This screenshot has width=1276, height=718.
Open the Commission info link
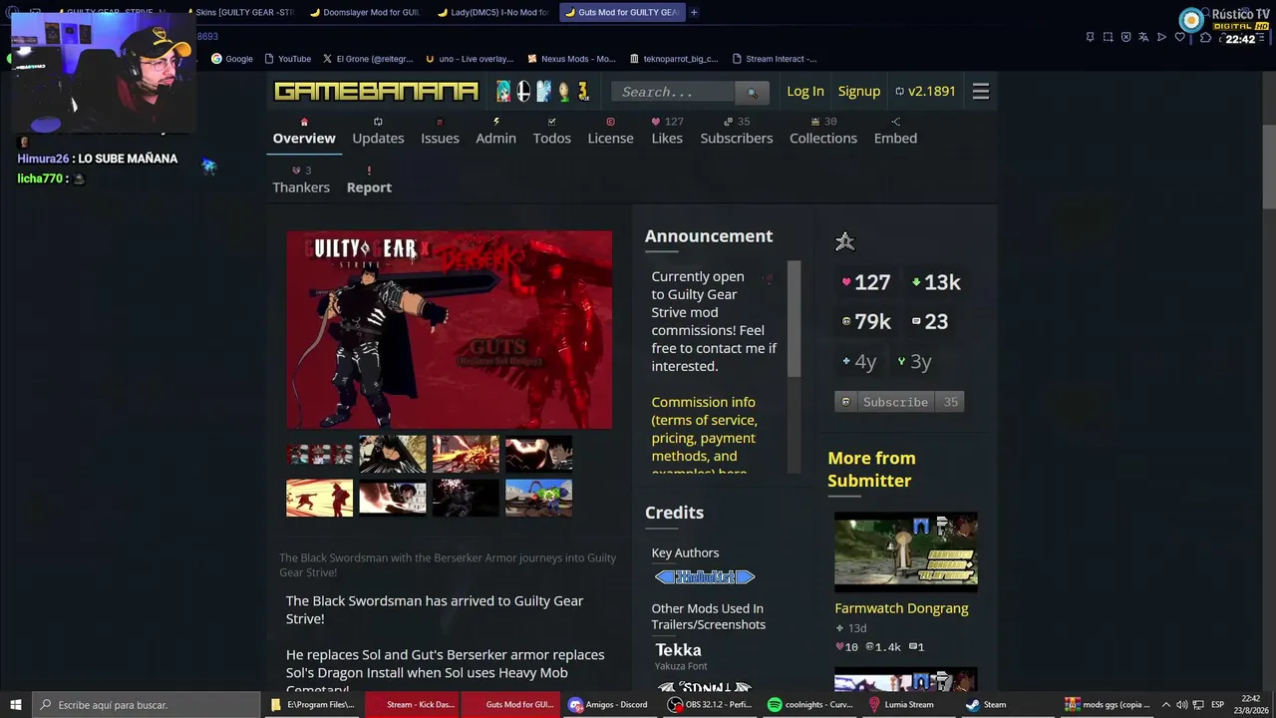704,438
